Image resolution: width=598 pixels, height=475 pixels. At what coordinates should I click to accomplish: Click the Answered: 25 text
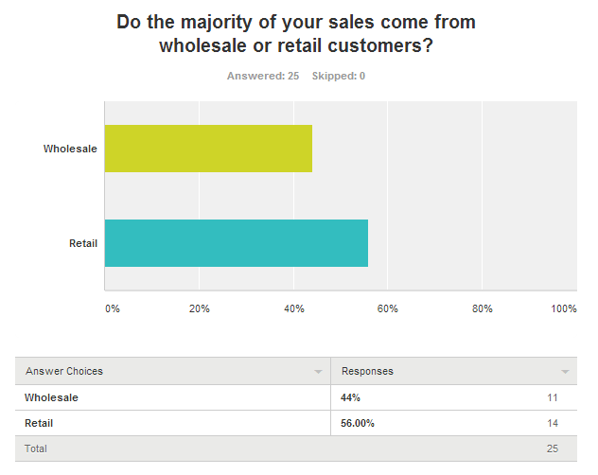click(x=263, y=76)
